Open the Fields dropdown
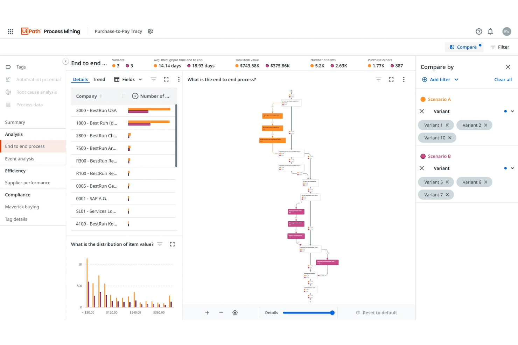518x345 pixels. point(128,79)
